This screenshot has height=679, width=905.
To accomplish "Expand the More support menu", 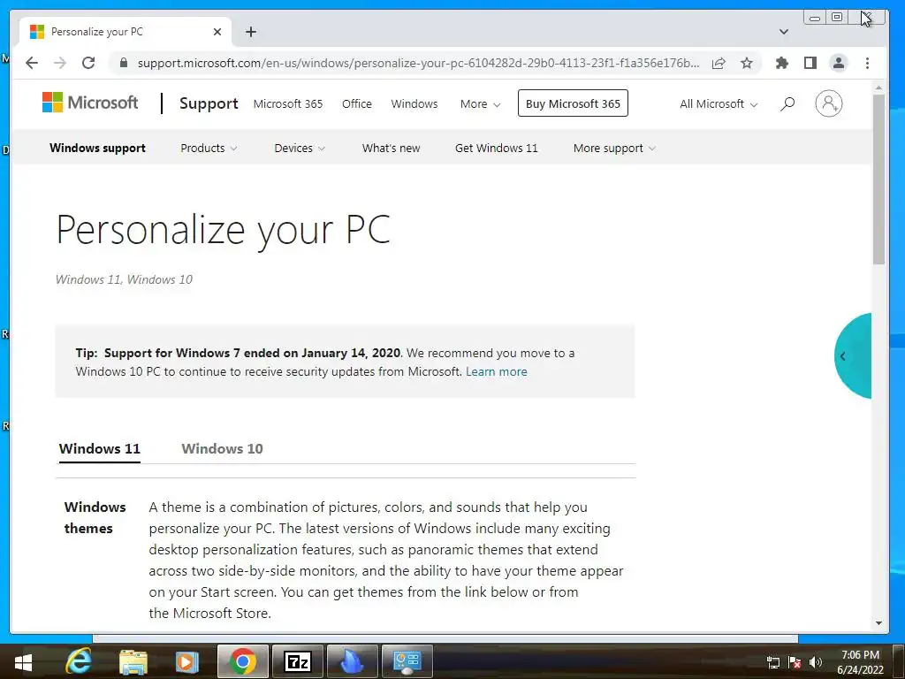I will click(x=614, y=148).
